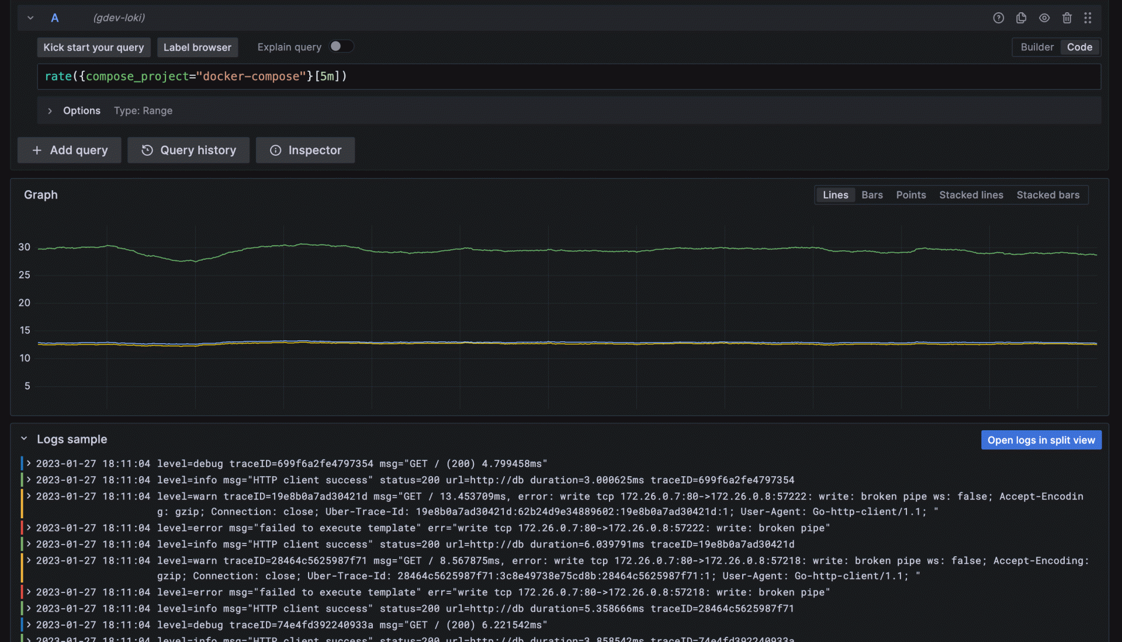Select the Points graph style tab
Screen dimensions: 1122x642
coord(911,194)
